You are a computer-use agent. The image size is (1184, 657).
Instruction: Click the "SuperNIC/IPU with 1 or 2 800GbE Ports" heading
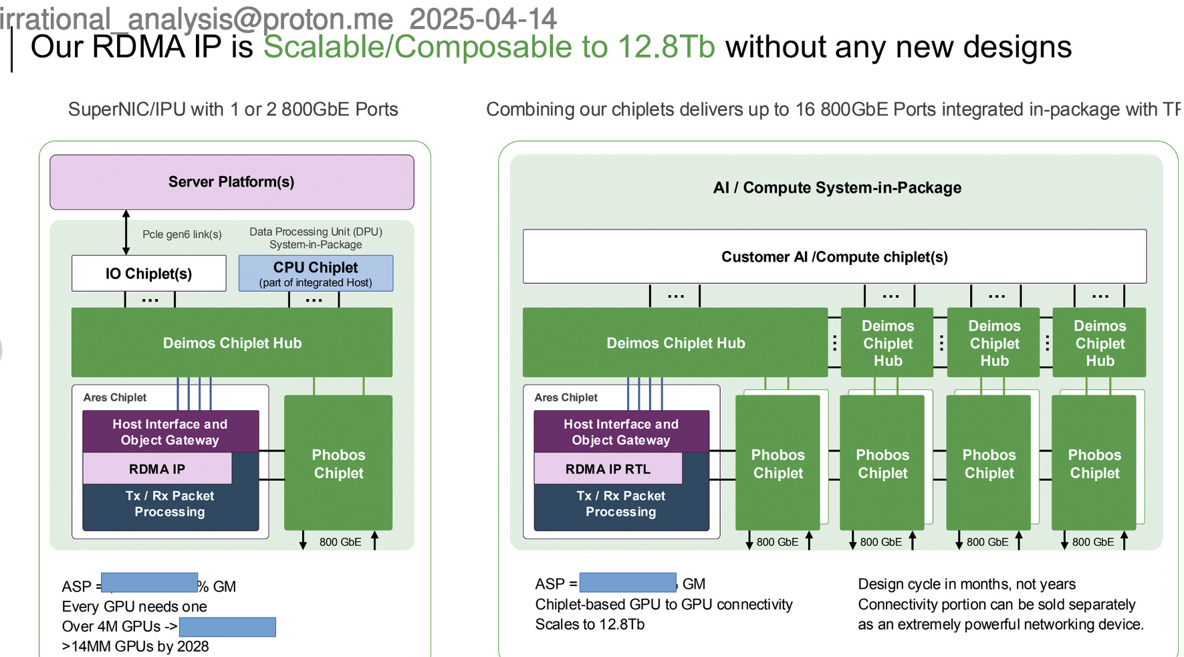pyautogui.click(x=233, y=109)
